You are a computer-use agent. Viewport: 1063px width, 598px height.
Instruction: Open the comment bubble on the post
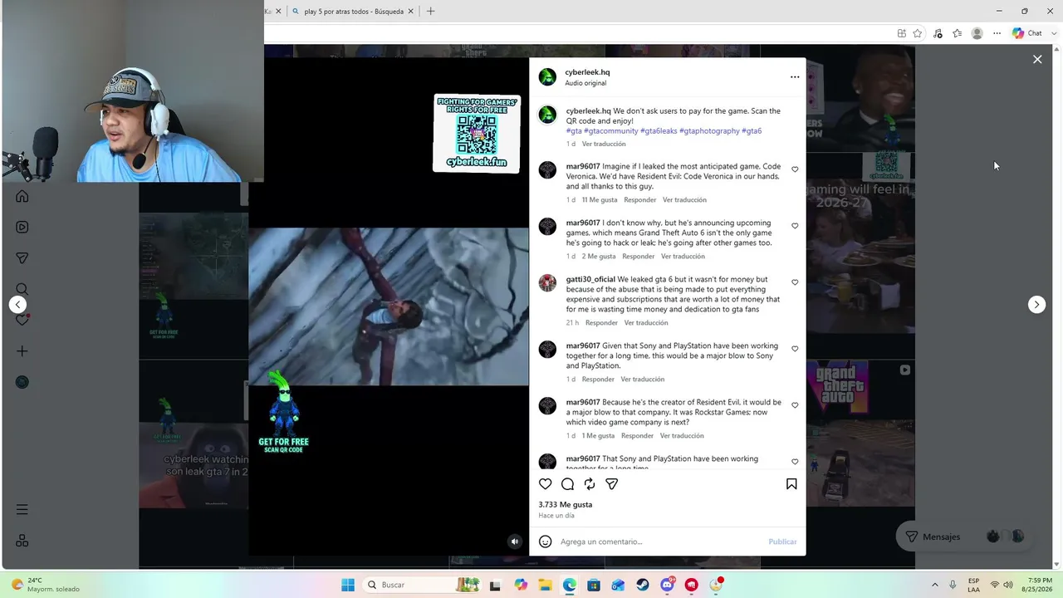tap(567, 484)
